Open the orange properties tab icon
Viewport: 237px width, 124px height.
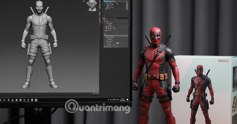(x=104, y=18)
